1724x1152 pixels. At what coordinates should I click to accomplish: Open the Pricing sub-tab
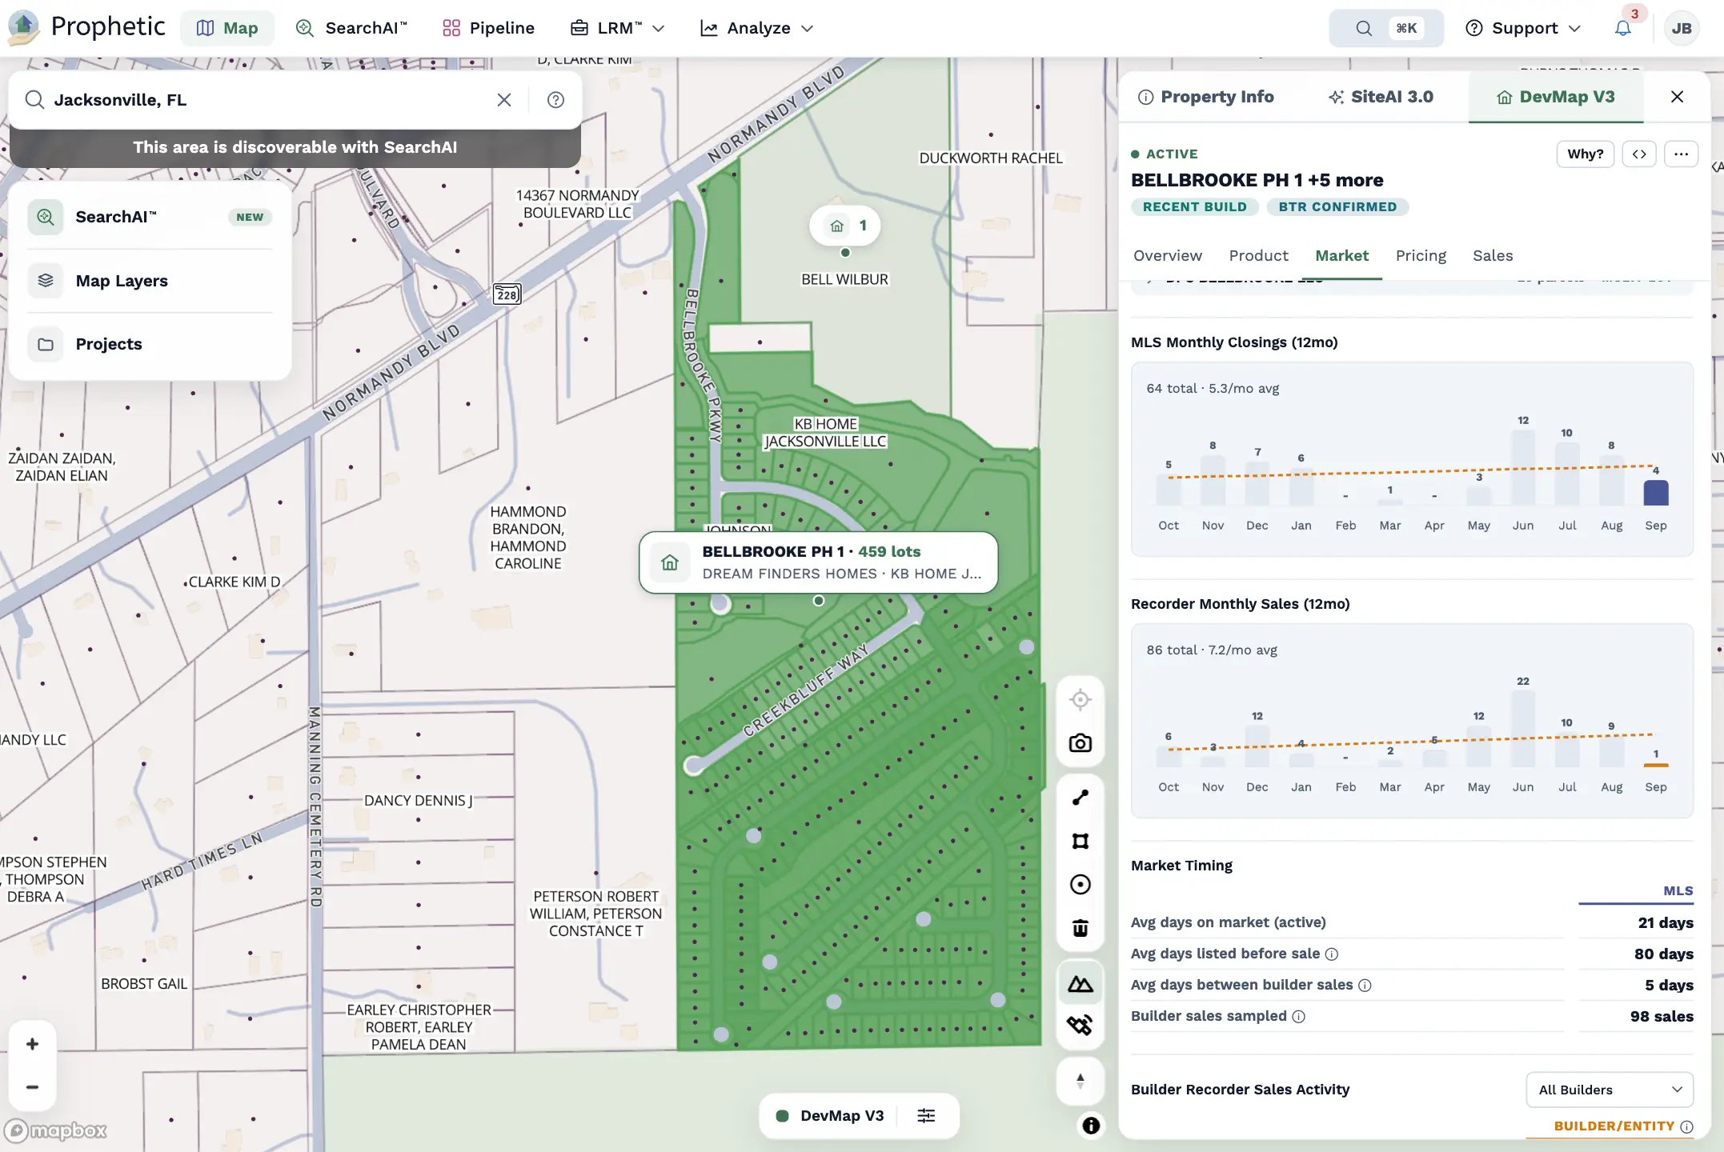[1421, 256]
